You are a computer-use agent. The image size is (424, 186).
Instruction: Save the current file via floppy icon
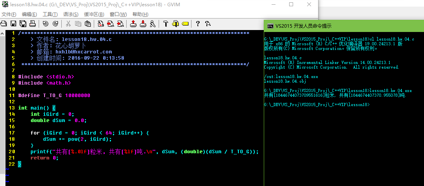[x=13, y=24]
